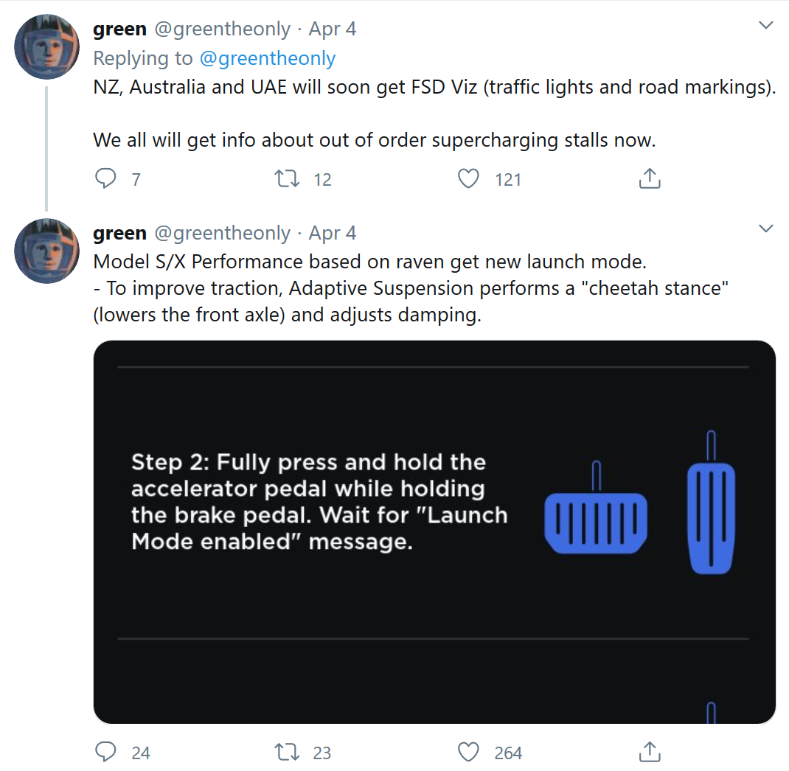This screenshot has height=771, width=789.
Task: Open the Launch Mode instructions image
Action: pos(434,531)
